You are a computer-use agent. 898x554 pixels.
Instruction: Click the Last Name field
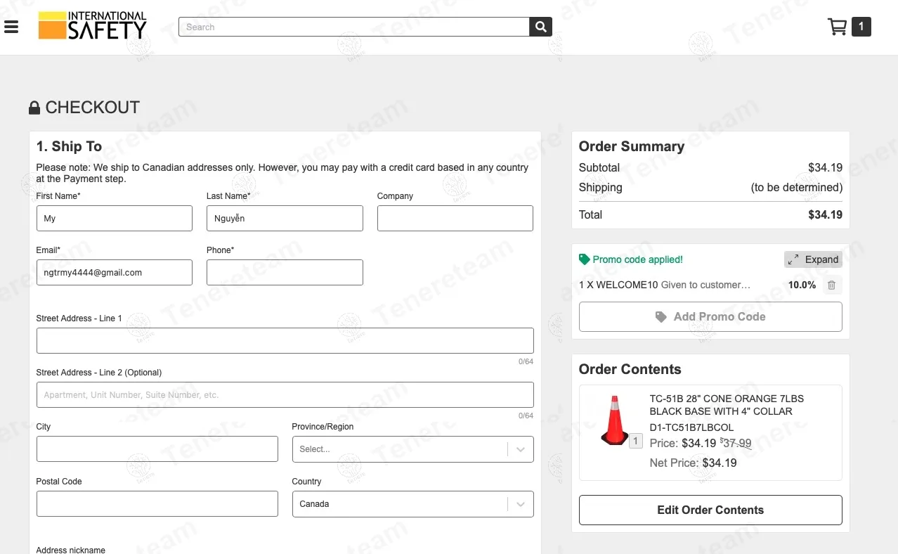[285, 219]
